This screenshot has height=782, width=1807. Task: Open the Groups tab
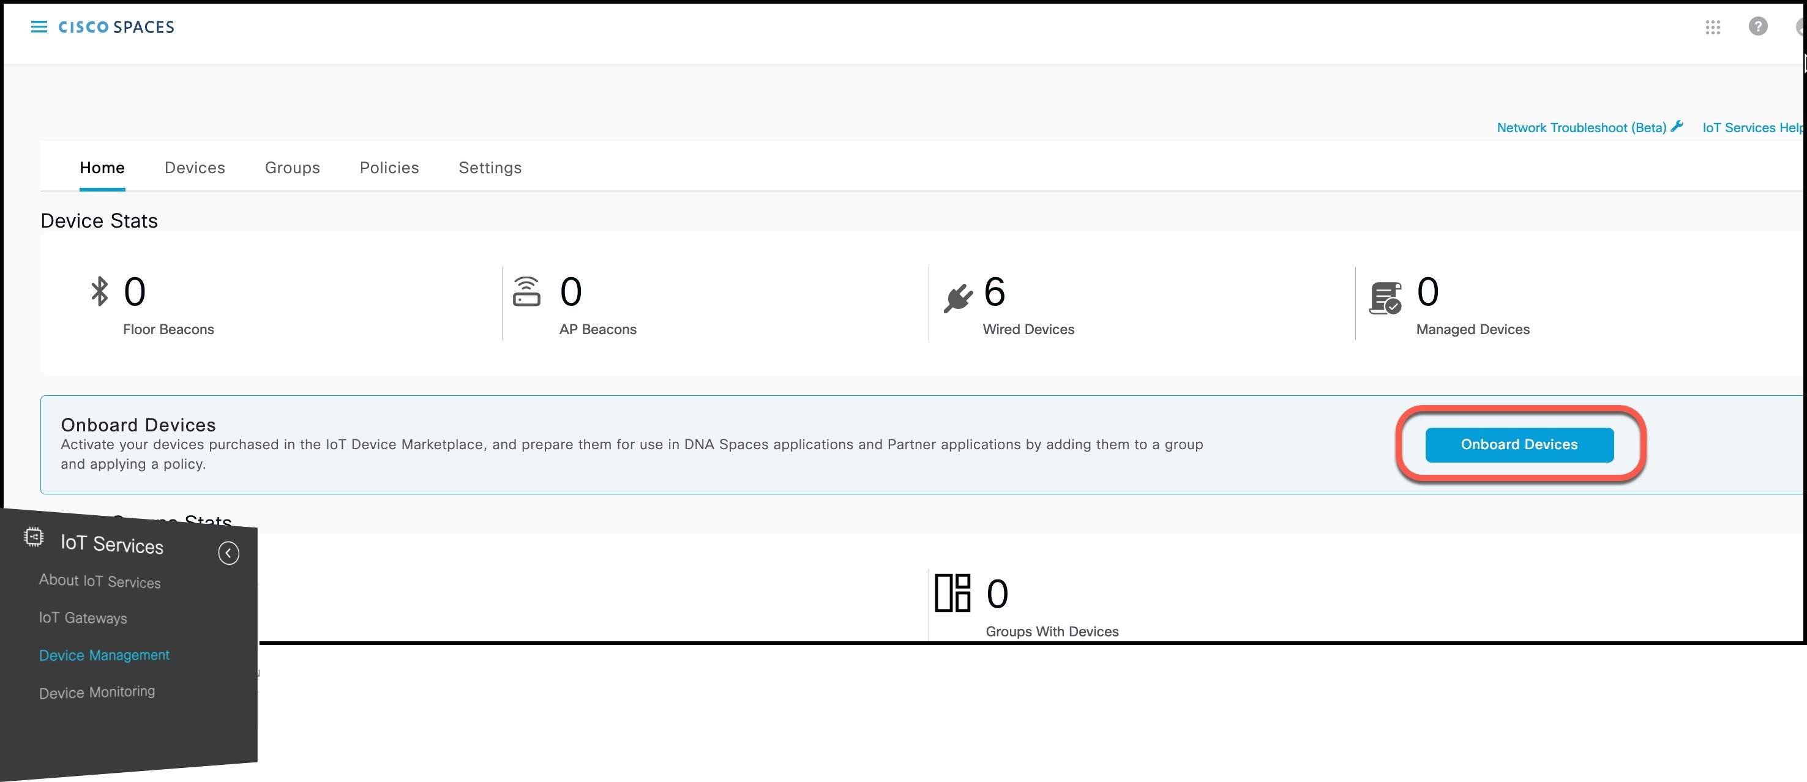coord(292,168)
